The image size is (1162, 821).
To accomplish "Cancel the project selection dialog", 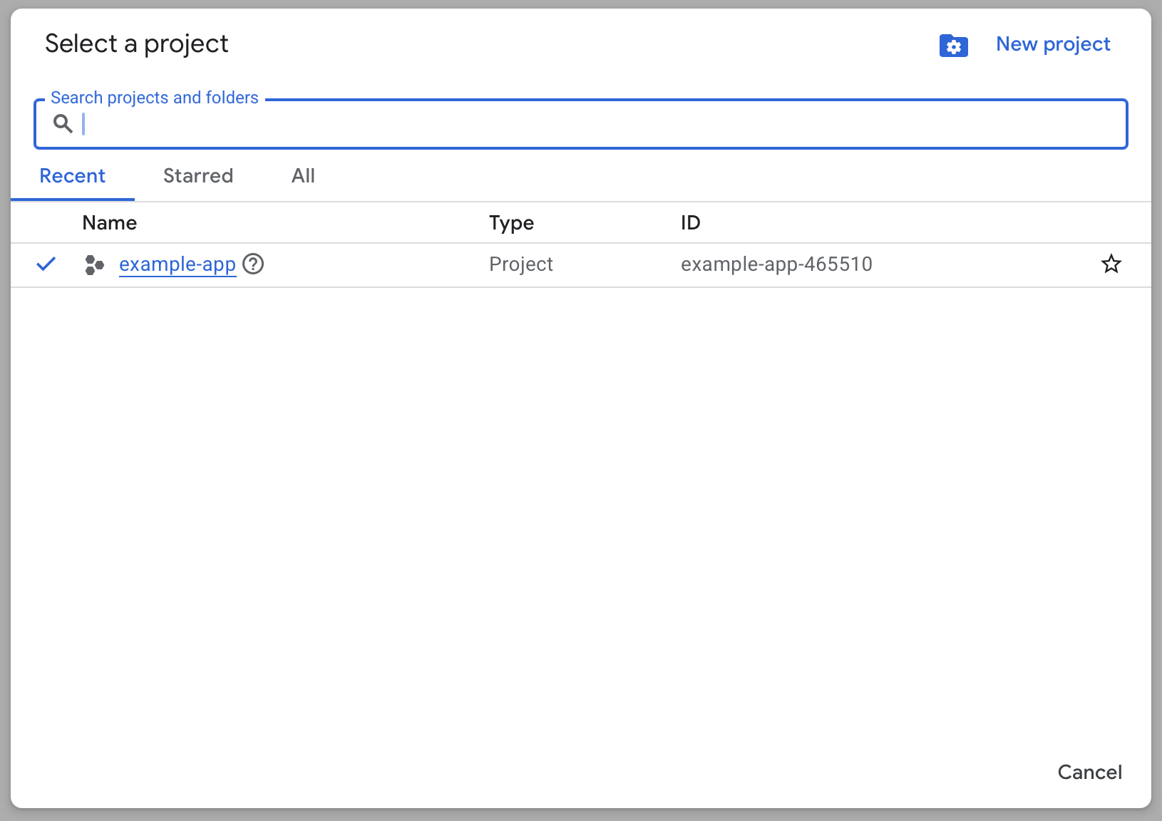I will (1089, 772).
